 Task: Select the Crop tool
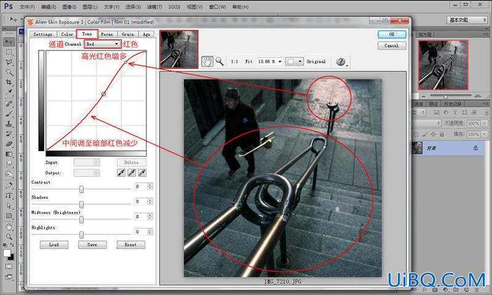[x=9, y=82]
